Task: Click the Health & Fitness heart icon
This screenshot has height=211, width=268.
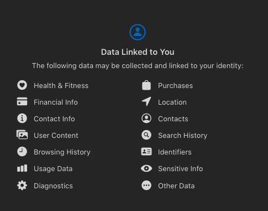Action: (x=22, y=85)
